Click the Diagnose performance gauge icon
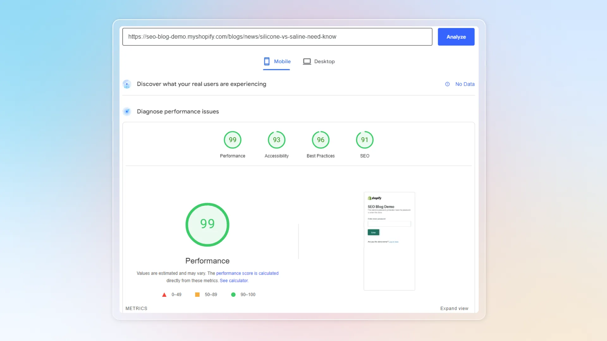The height and width of the screenshot is (341, 607). [x=127, y=111]
